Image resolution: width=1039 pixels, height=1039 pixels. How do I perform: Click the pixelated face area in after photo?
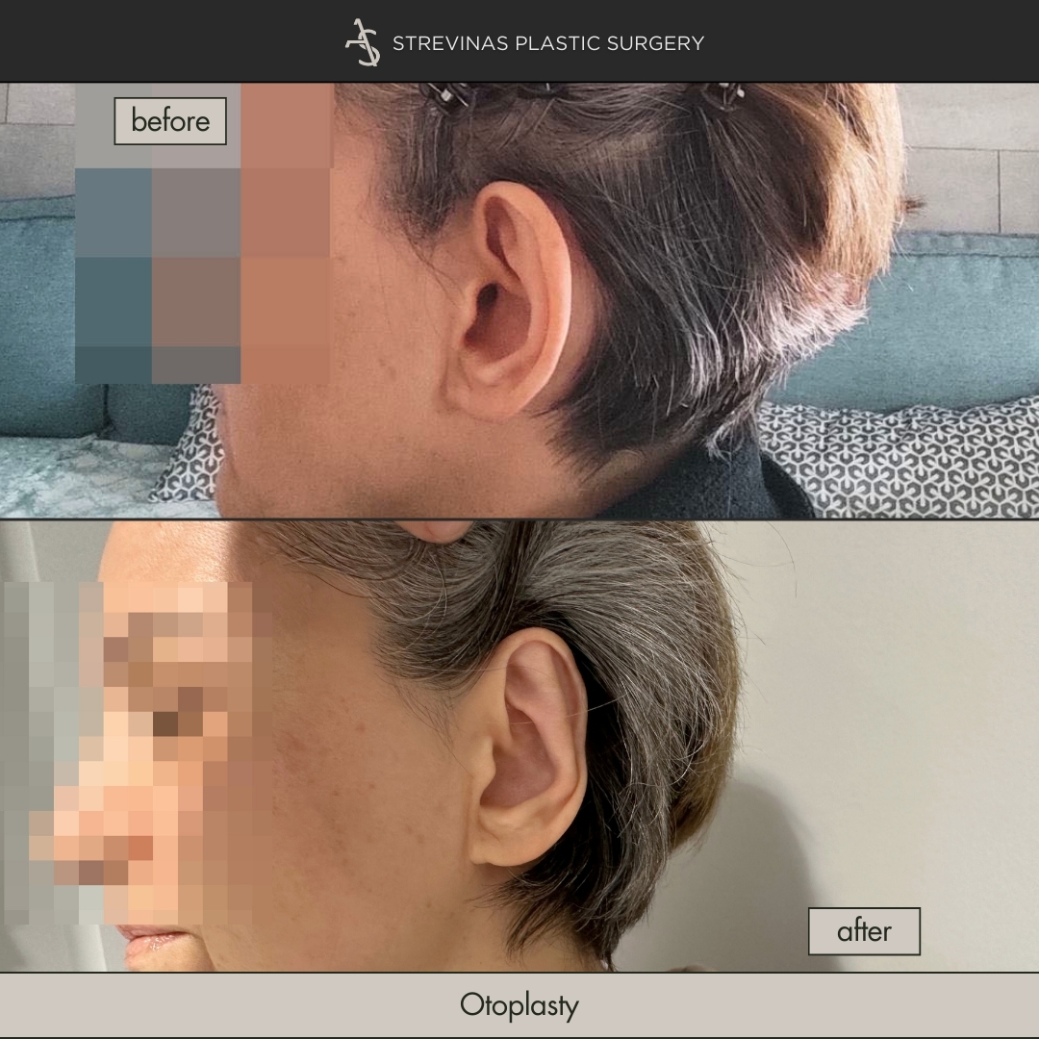pyautogui.click(x=144, y=750)
